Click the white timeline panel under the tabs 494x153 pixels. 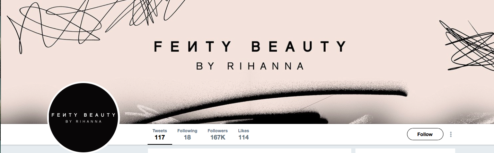coord(249,151)
